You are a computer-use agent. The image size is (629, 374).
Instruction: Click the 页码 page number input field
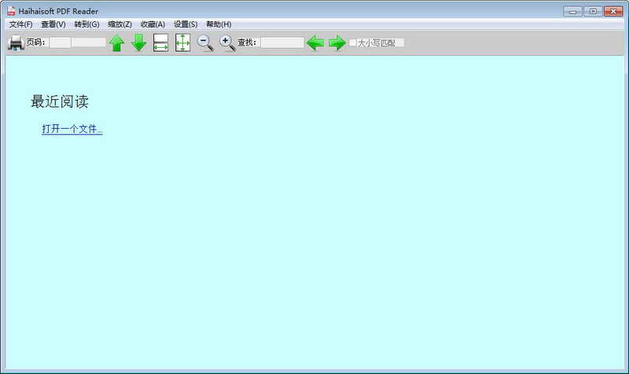(61, 42)
